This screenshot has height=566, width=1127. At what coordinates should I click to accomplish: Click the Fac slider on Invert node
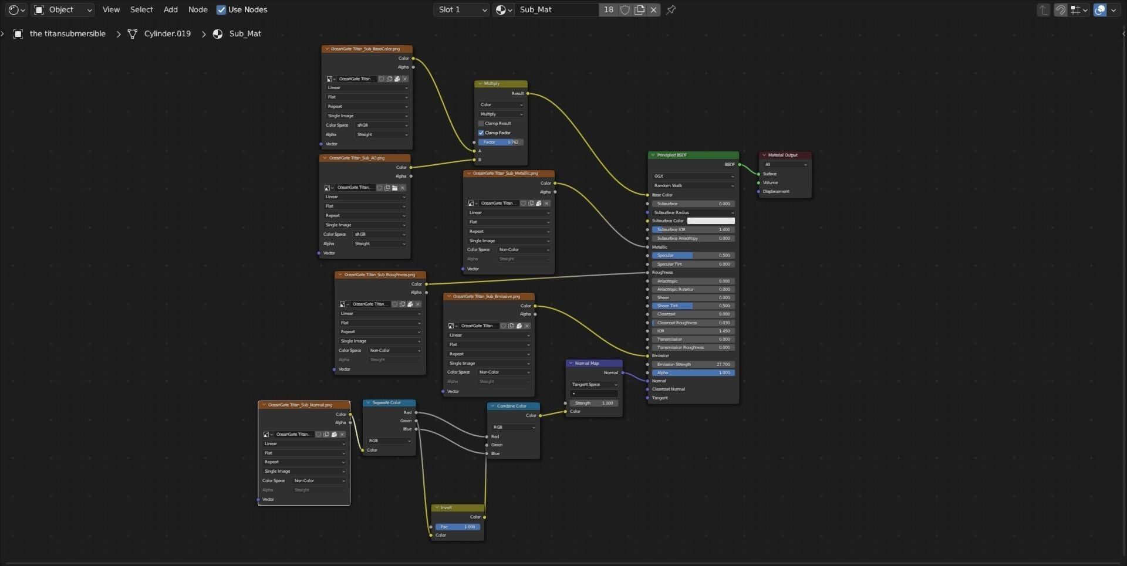click(458, 527)
